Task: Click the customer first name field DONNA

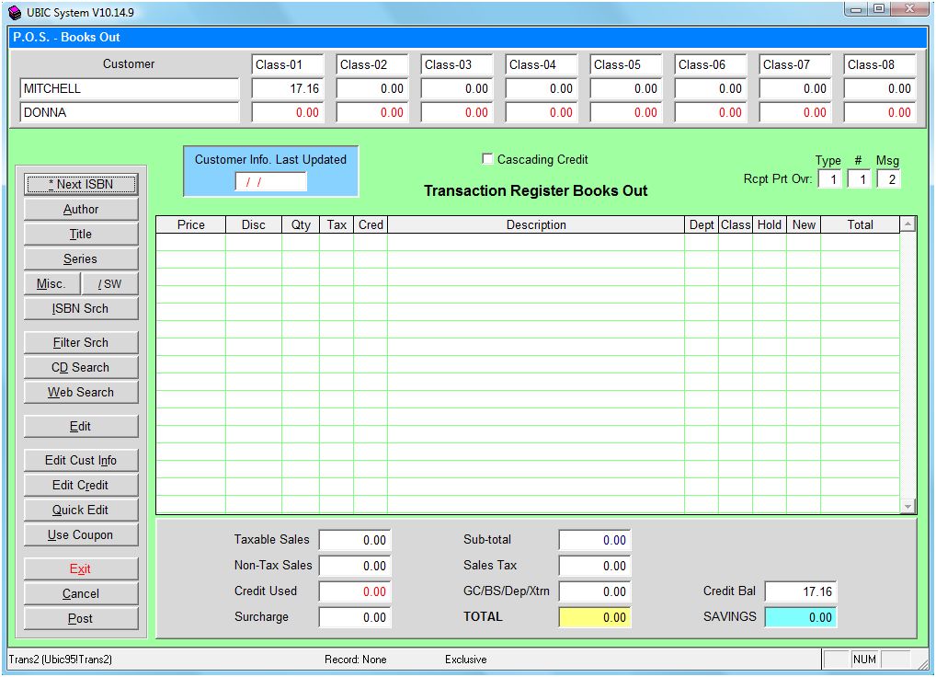Action: point(130,112)
